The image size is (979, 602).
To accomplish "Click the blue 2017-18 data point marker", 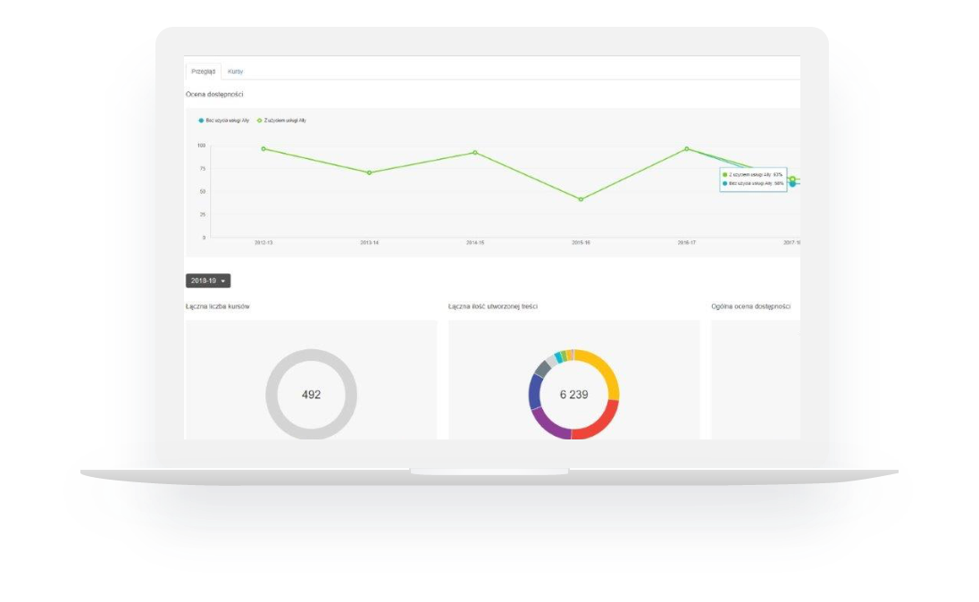I will click(792, 184).
